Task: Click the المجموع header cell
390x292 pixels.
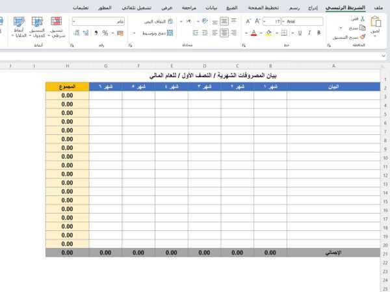Action: pos(68,87)
